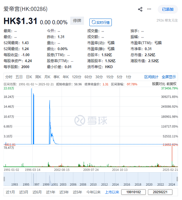Grab the right handle of range slider
This screenshot has height=200, width=182.
(x=177, y=179)
